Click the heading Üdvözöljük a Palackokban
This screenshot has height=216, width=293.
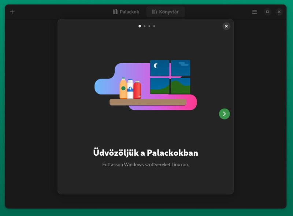(x=145, y=153)
